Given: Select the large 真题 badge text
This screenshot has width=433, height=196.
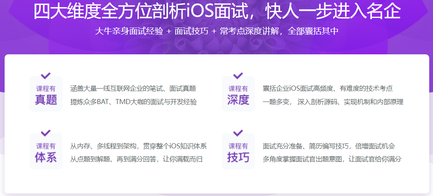Looking at the screenshot, I should pos(46,100).
